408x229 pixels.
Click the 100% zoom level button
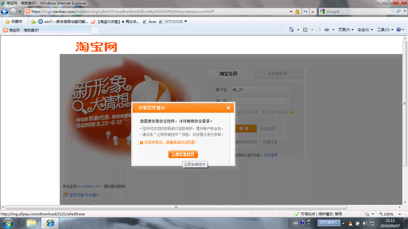click(386, 214)
